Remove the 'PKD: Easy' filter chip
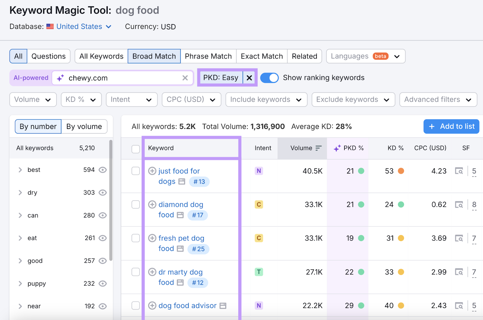The width and height of the screenshot is (483, 320). (x=249, y=78)
